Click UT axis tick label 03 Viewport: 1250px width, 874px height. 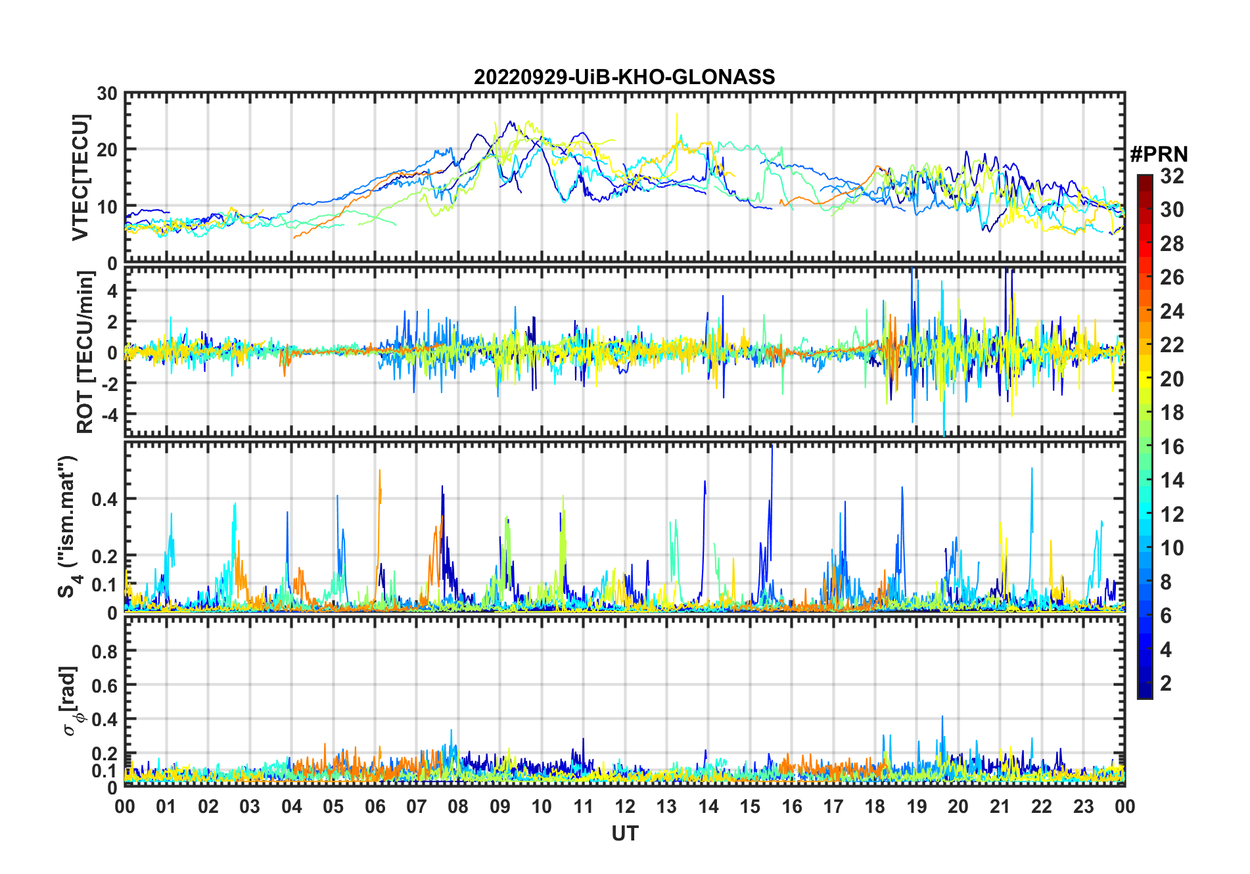click(250, 806)
